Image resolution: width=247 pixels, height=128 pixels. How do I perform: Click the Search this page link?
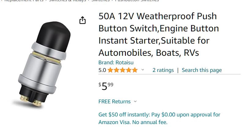click(x=202, y=70)
